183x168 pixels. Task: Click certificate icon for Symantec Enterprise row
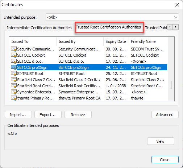14,92
